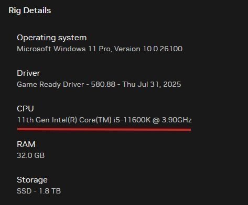Select the Game Ready Driver words

coord(50,84)
